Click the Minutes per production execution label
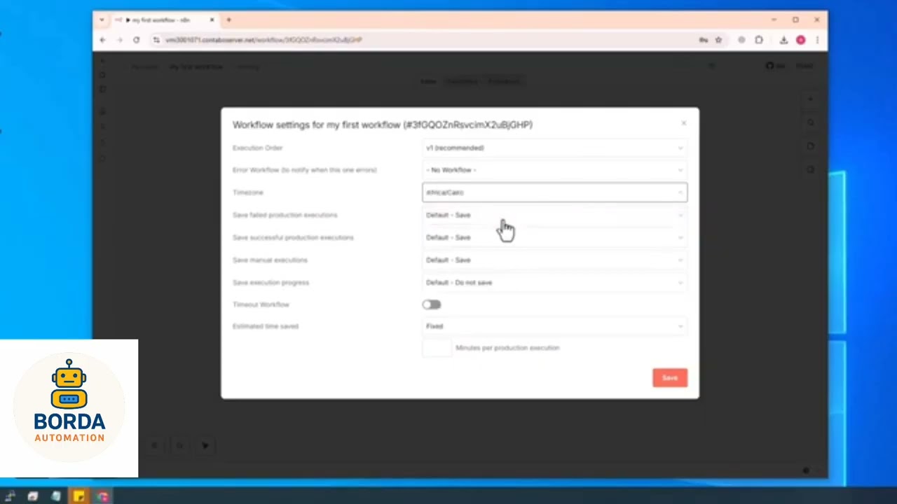The height and width of the screenshot is (504, 897). [507, 348]
